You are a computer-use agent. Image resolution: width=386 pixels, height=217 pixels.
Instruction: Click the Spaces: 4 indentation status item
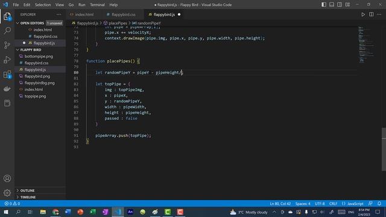pos(303,204)
